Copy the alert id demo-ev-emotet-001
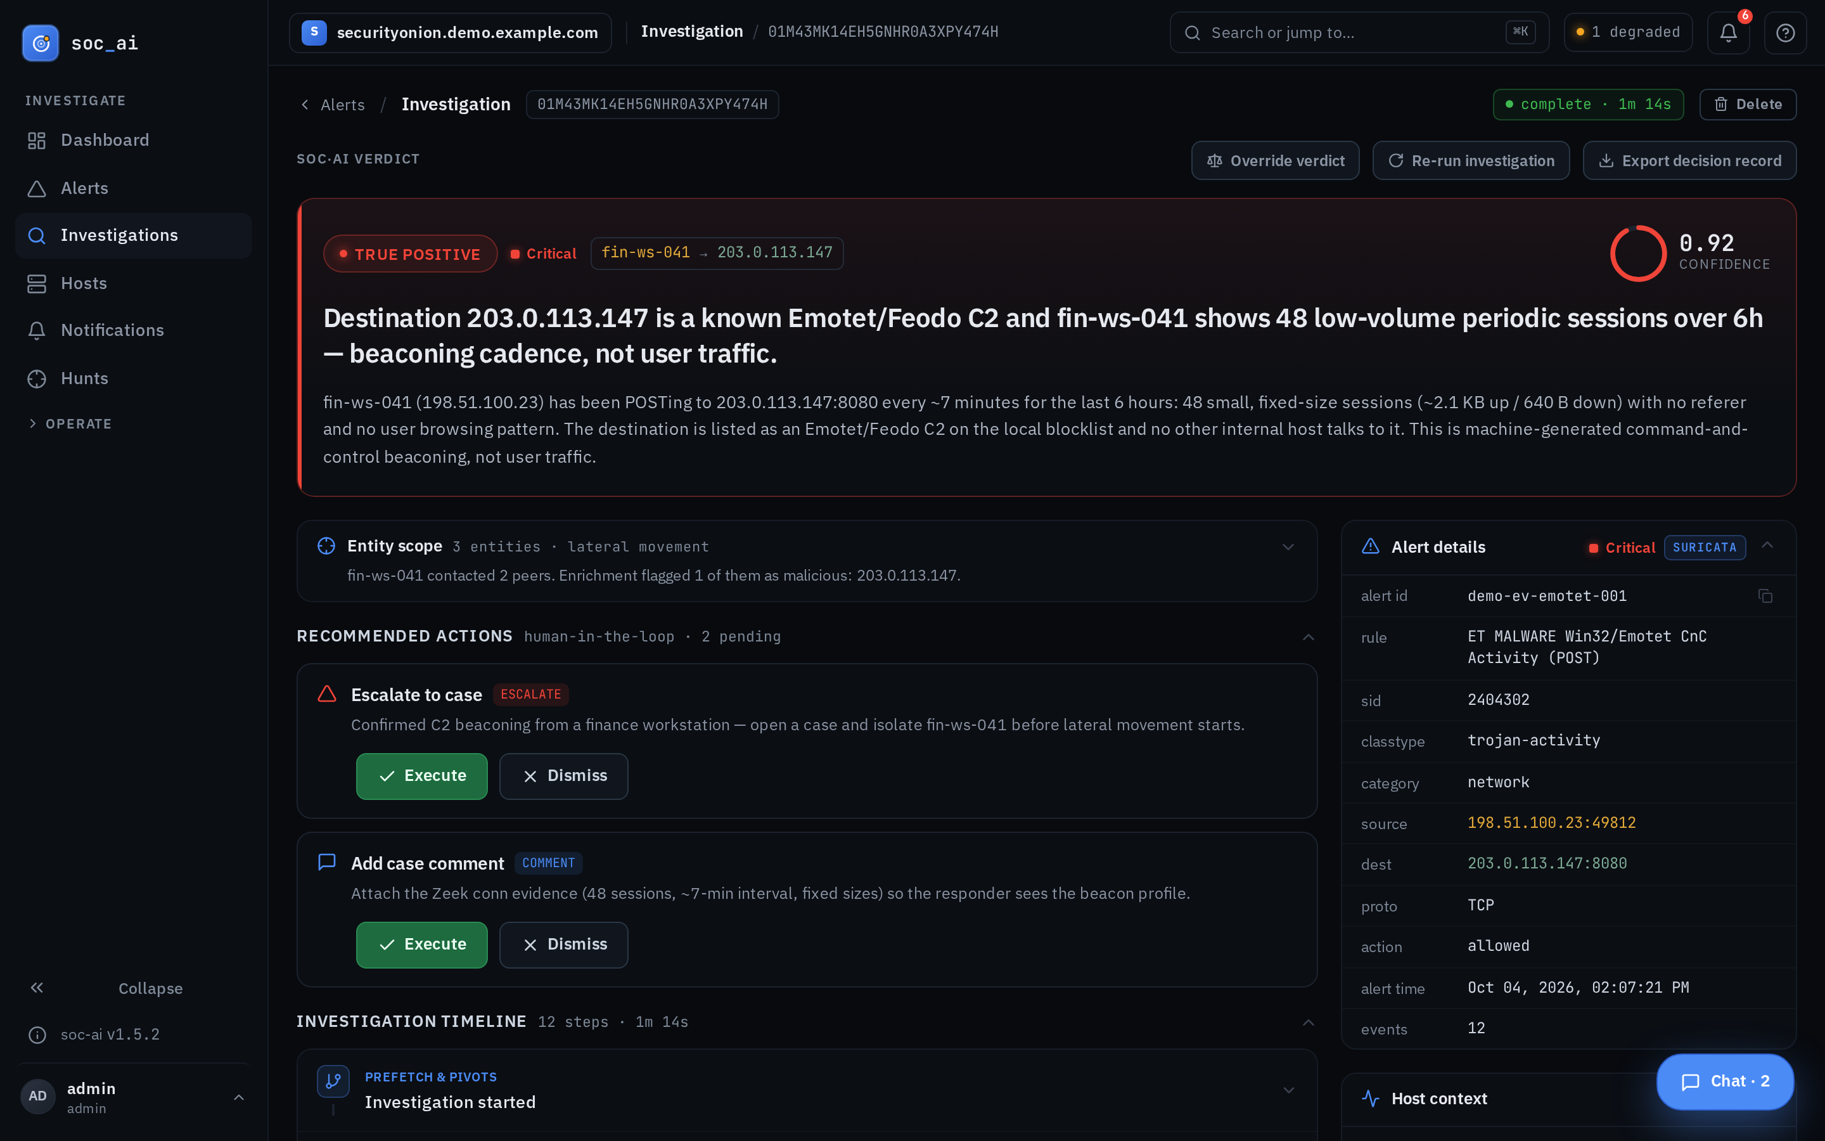 (x=1765, y=596)
